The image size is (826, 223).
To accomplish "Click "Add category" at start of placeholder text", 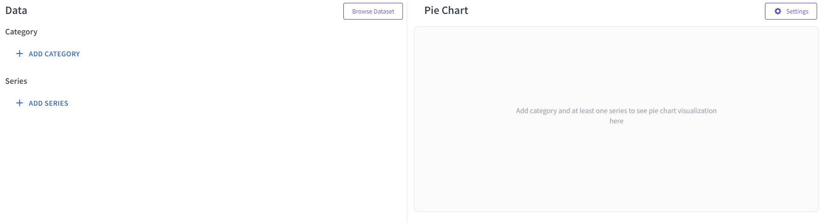I will click(x=536, y=111).
